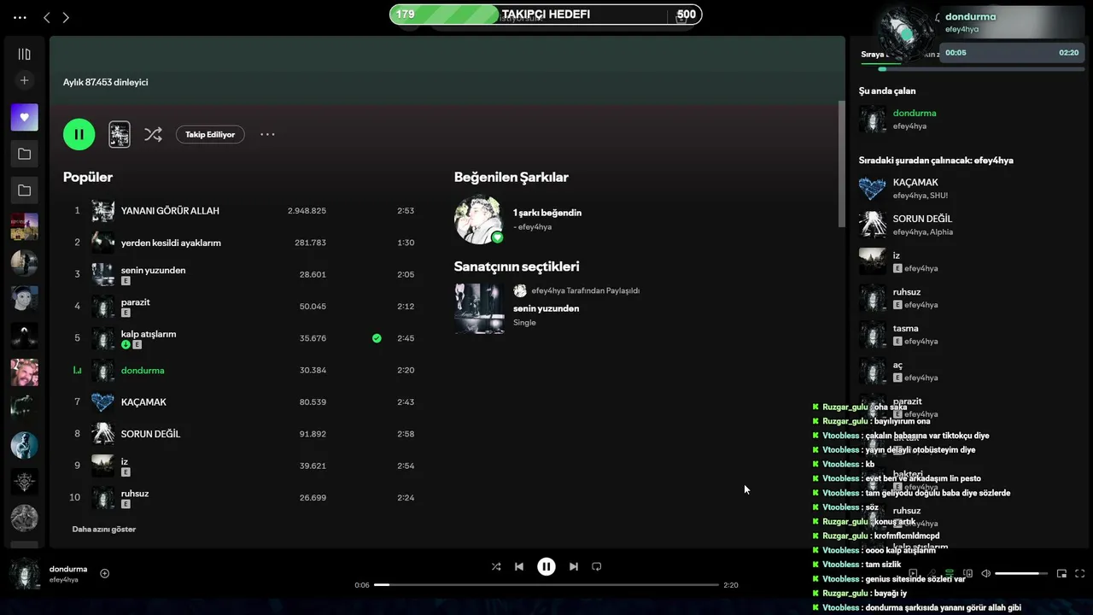Open artist more options three dots
Screen dimensions: 1093x615
tap(267, 134)
